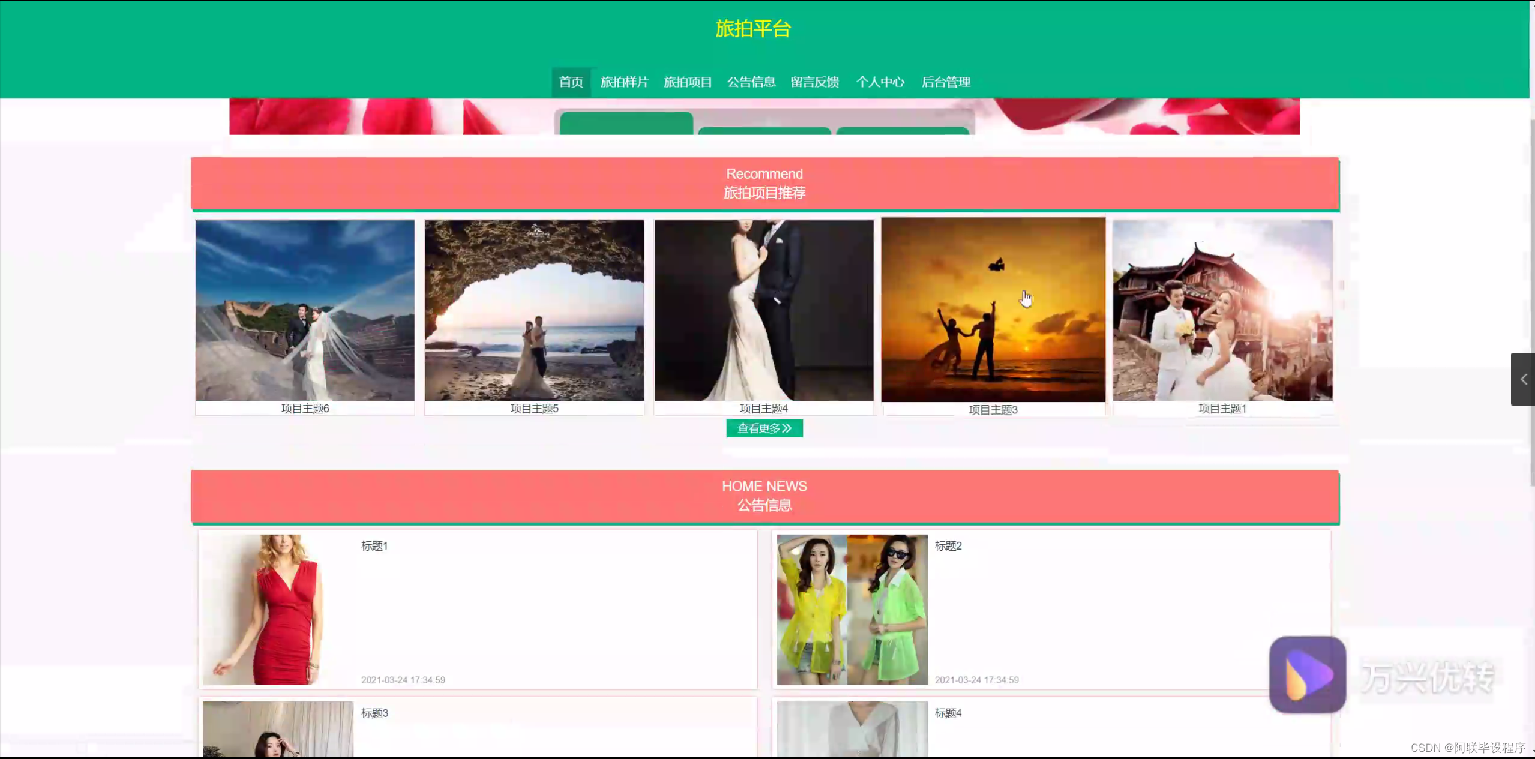Open the 标题2 announcement link
The image size is (1535, 759).
[x=948, y=546]
